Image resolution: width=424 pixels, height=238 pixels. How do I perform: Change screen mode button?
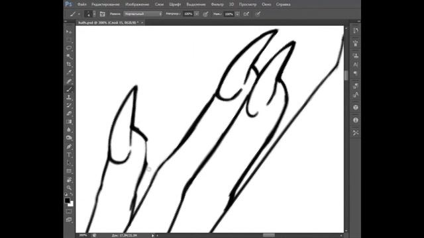pyautogui.click(x=69, y=219)
